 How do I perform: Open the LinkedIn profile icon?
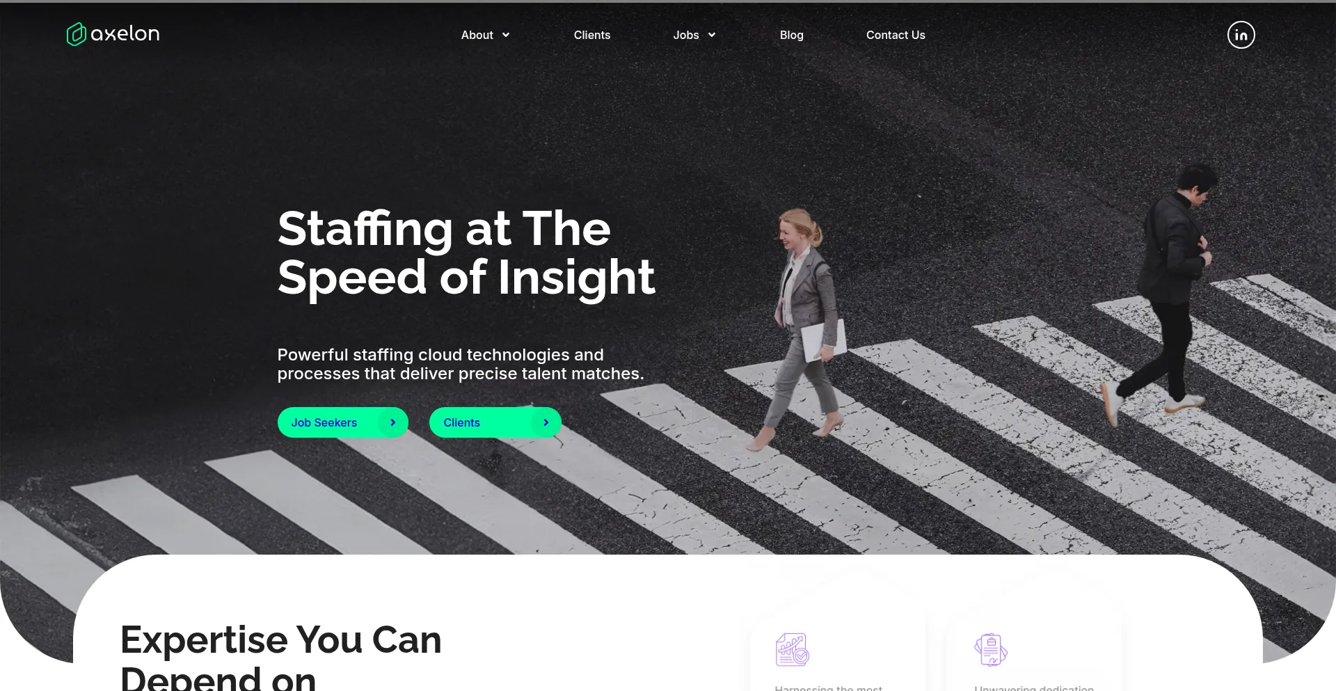tap(1241, 35)
